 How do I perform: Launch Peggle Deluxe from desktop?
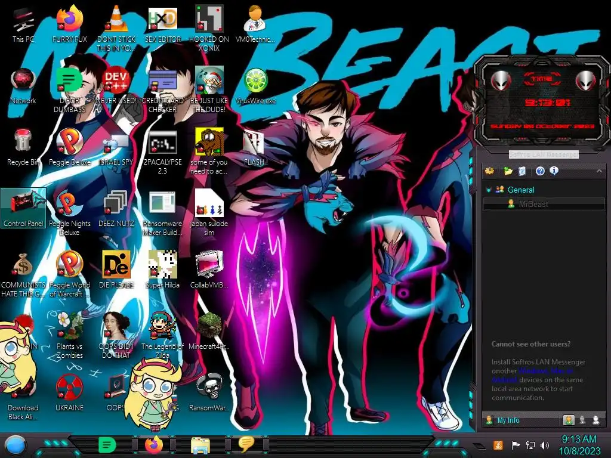(70, 148)
